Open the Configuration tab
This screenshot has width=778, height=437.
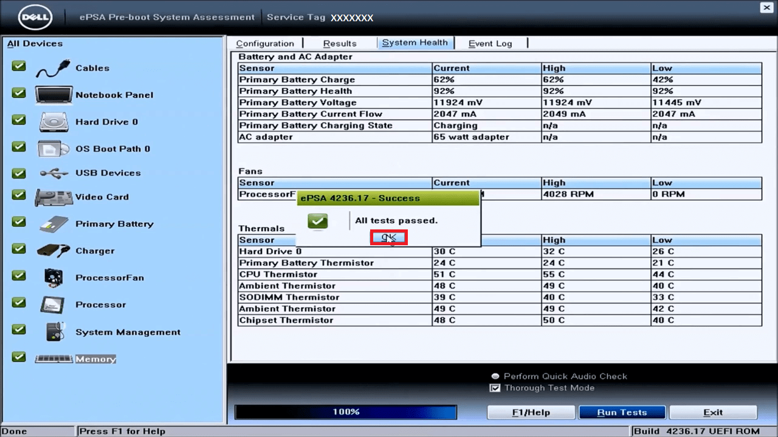pos(265,44)
